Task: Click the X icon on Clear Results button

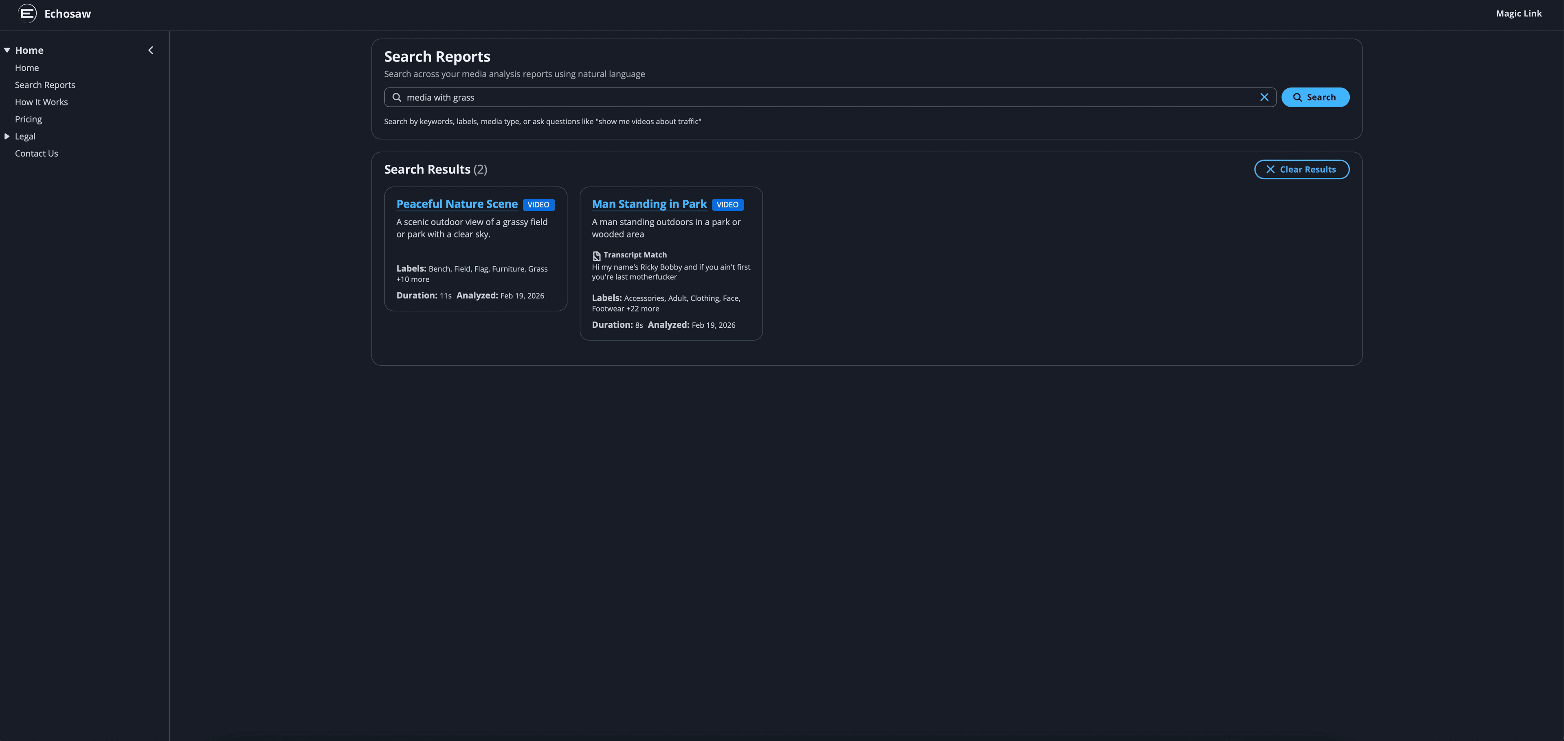Action: click(x=1271, y=169)
